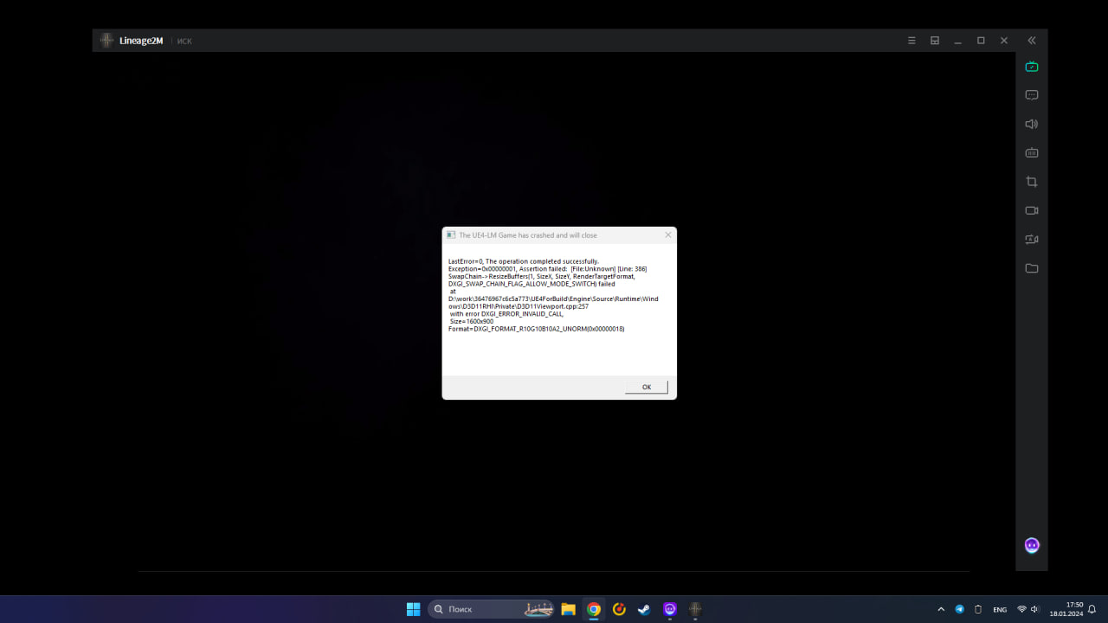The width and height of the screenshot is (1108, 623).
Task: Expand hidden system tray icons
Action: pyautogui.click(x=941, y=609)
